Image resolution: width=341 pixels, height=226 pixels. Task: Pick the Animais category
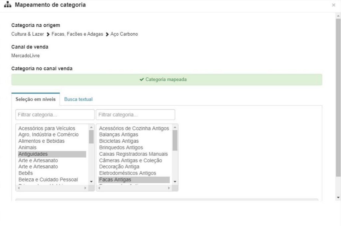27,147
